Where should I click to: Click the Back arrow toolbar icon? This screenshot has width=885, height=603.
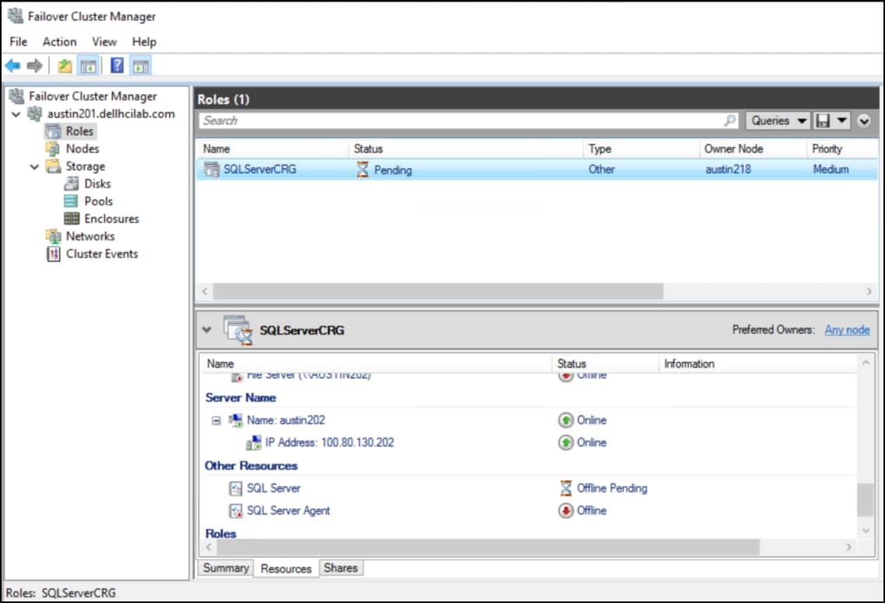click(x=12, y=66)
